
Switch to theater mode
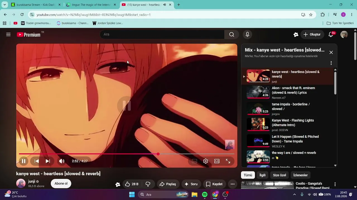(x=217, y=161)
